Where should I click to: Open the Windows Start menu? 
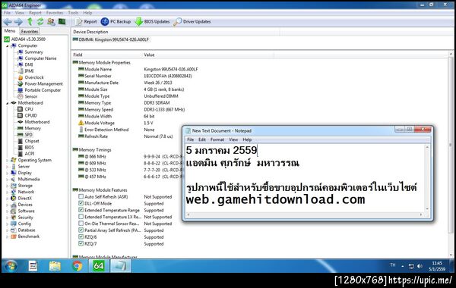[11, 266]
